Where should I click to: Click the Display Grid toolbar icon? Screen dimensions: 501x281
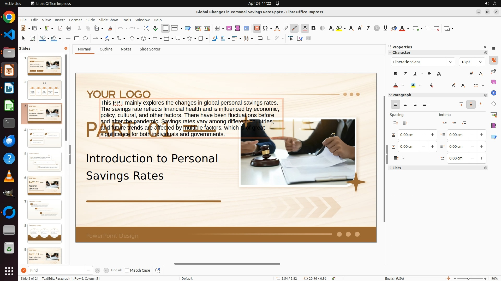point(165,28)
